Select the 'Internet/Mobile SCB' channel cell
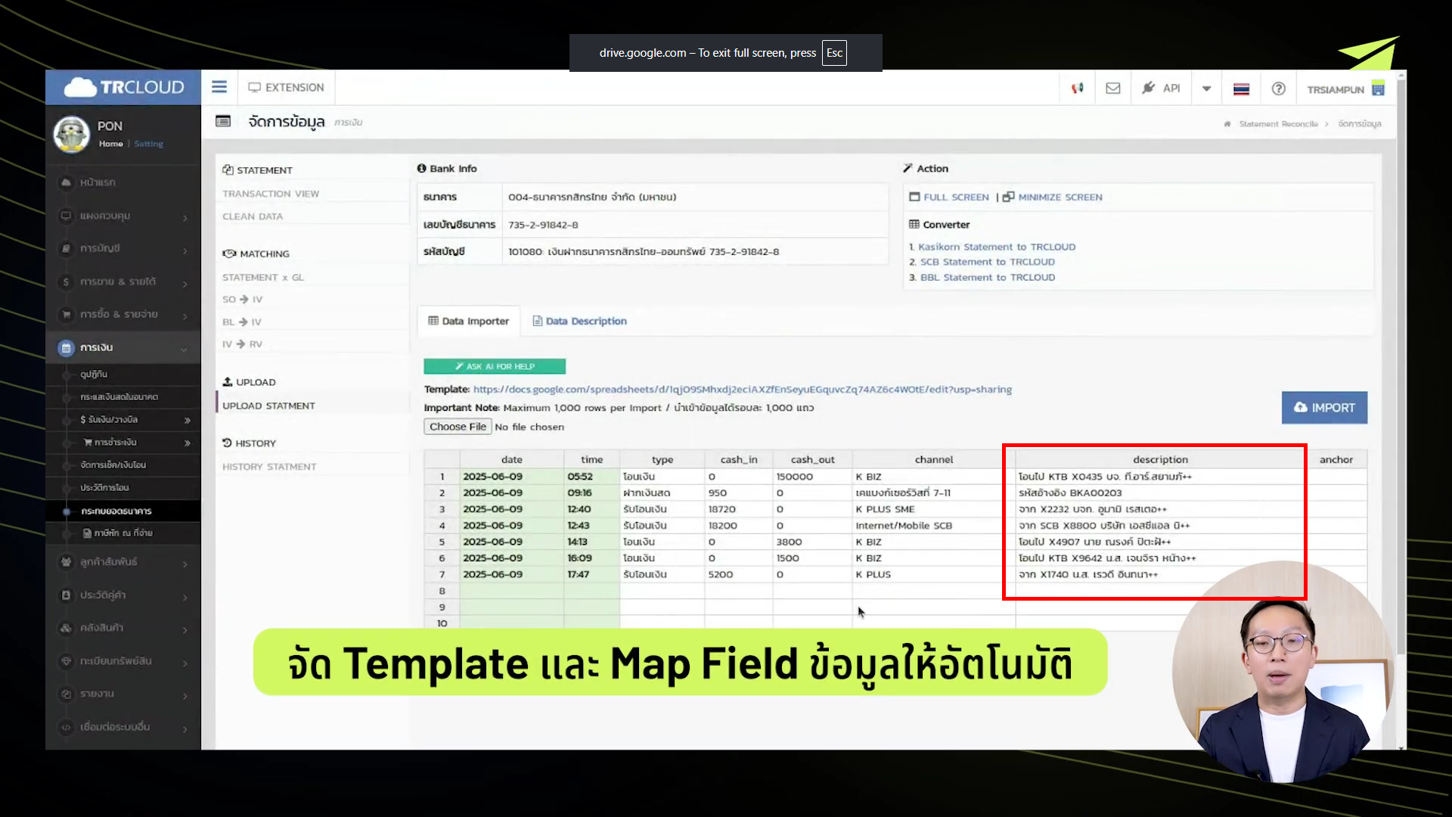 coord(933,526)
